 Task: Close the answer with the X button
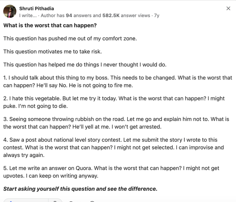[228, 8]
